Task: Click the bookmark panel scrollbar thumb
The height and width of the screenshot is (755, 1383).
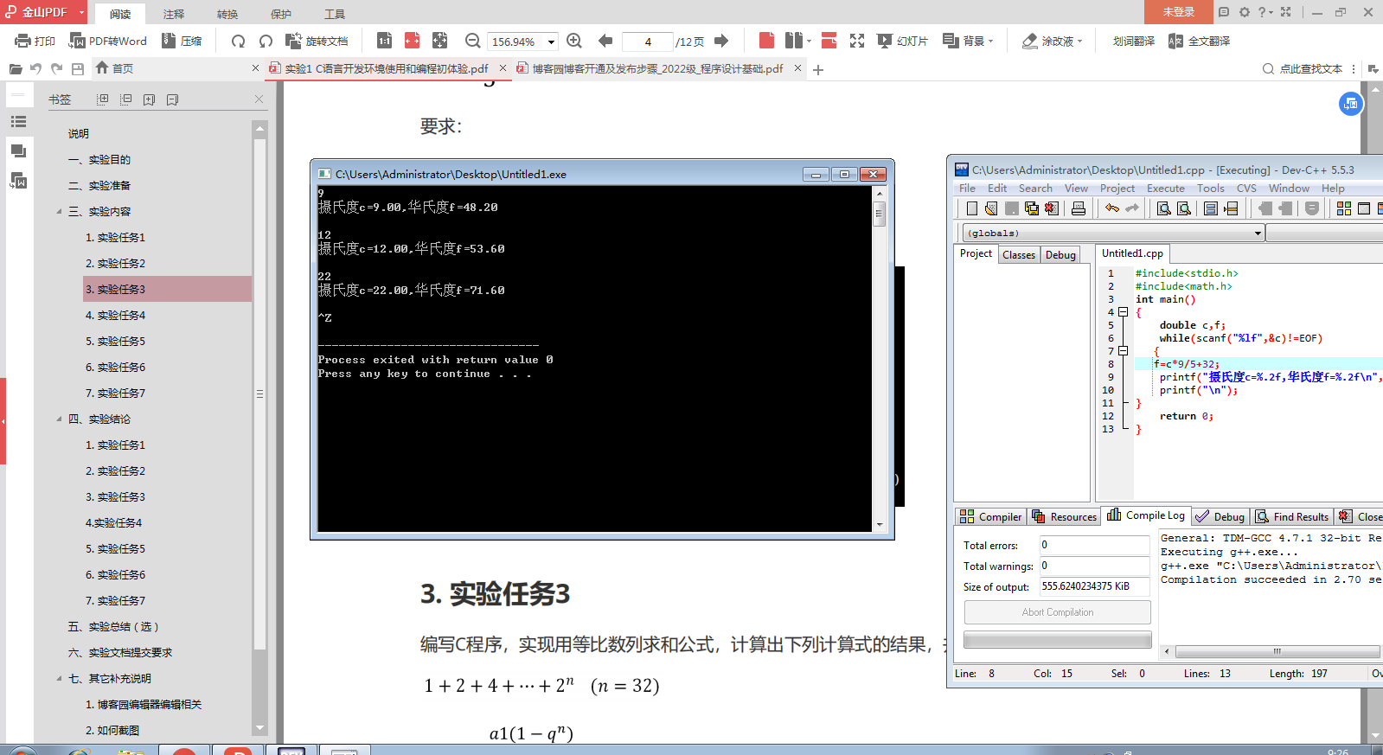Action: tap(259, 393)
